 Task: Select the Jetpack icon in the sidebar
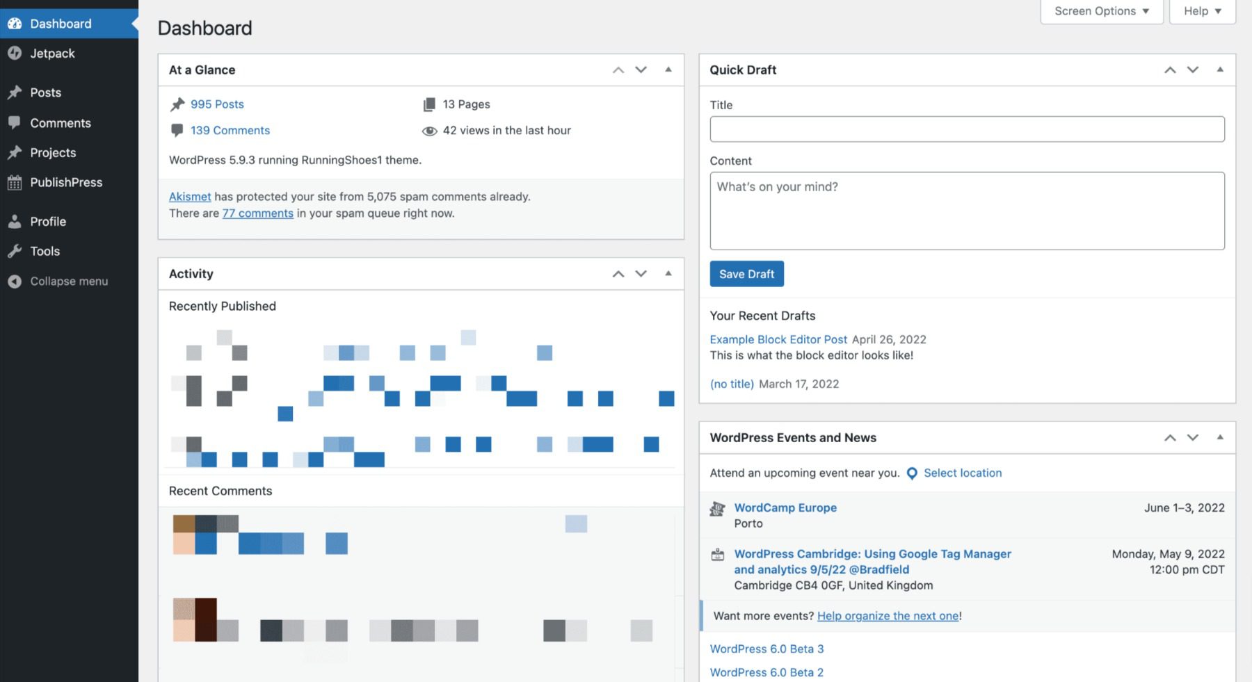[15, 53]
